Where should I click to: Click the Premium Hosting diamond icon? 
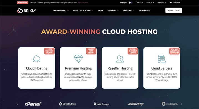[78, 59]
